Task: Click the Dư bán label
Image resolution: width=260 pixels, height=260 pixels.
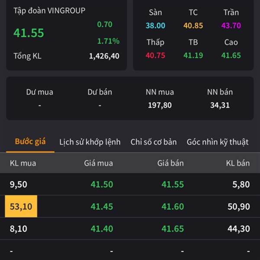Action: tap(100, 92)
